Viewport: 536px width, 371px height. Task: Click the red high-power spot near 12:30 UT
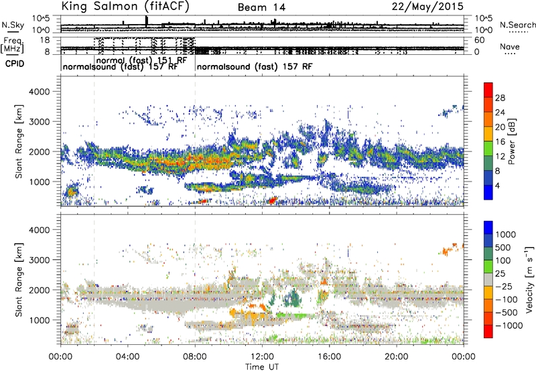(272, 200)
